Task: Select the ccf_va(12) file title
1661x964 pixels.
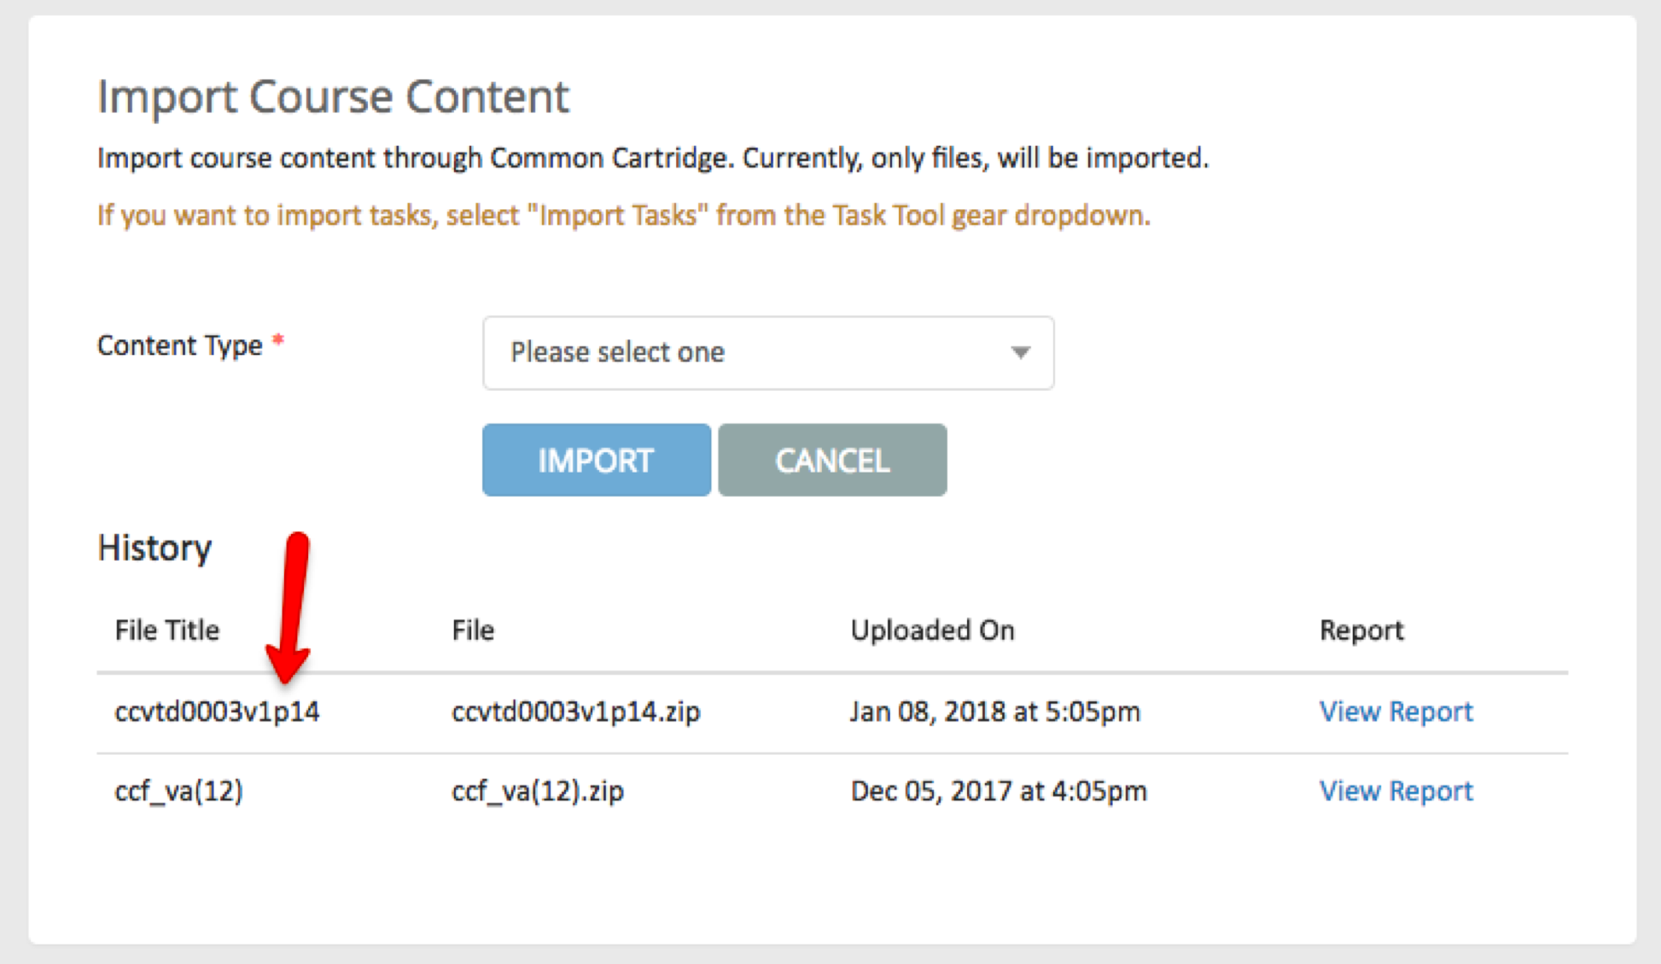Action: point(178,791)
